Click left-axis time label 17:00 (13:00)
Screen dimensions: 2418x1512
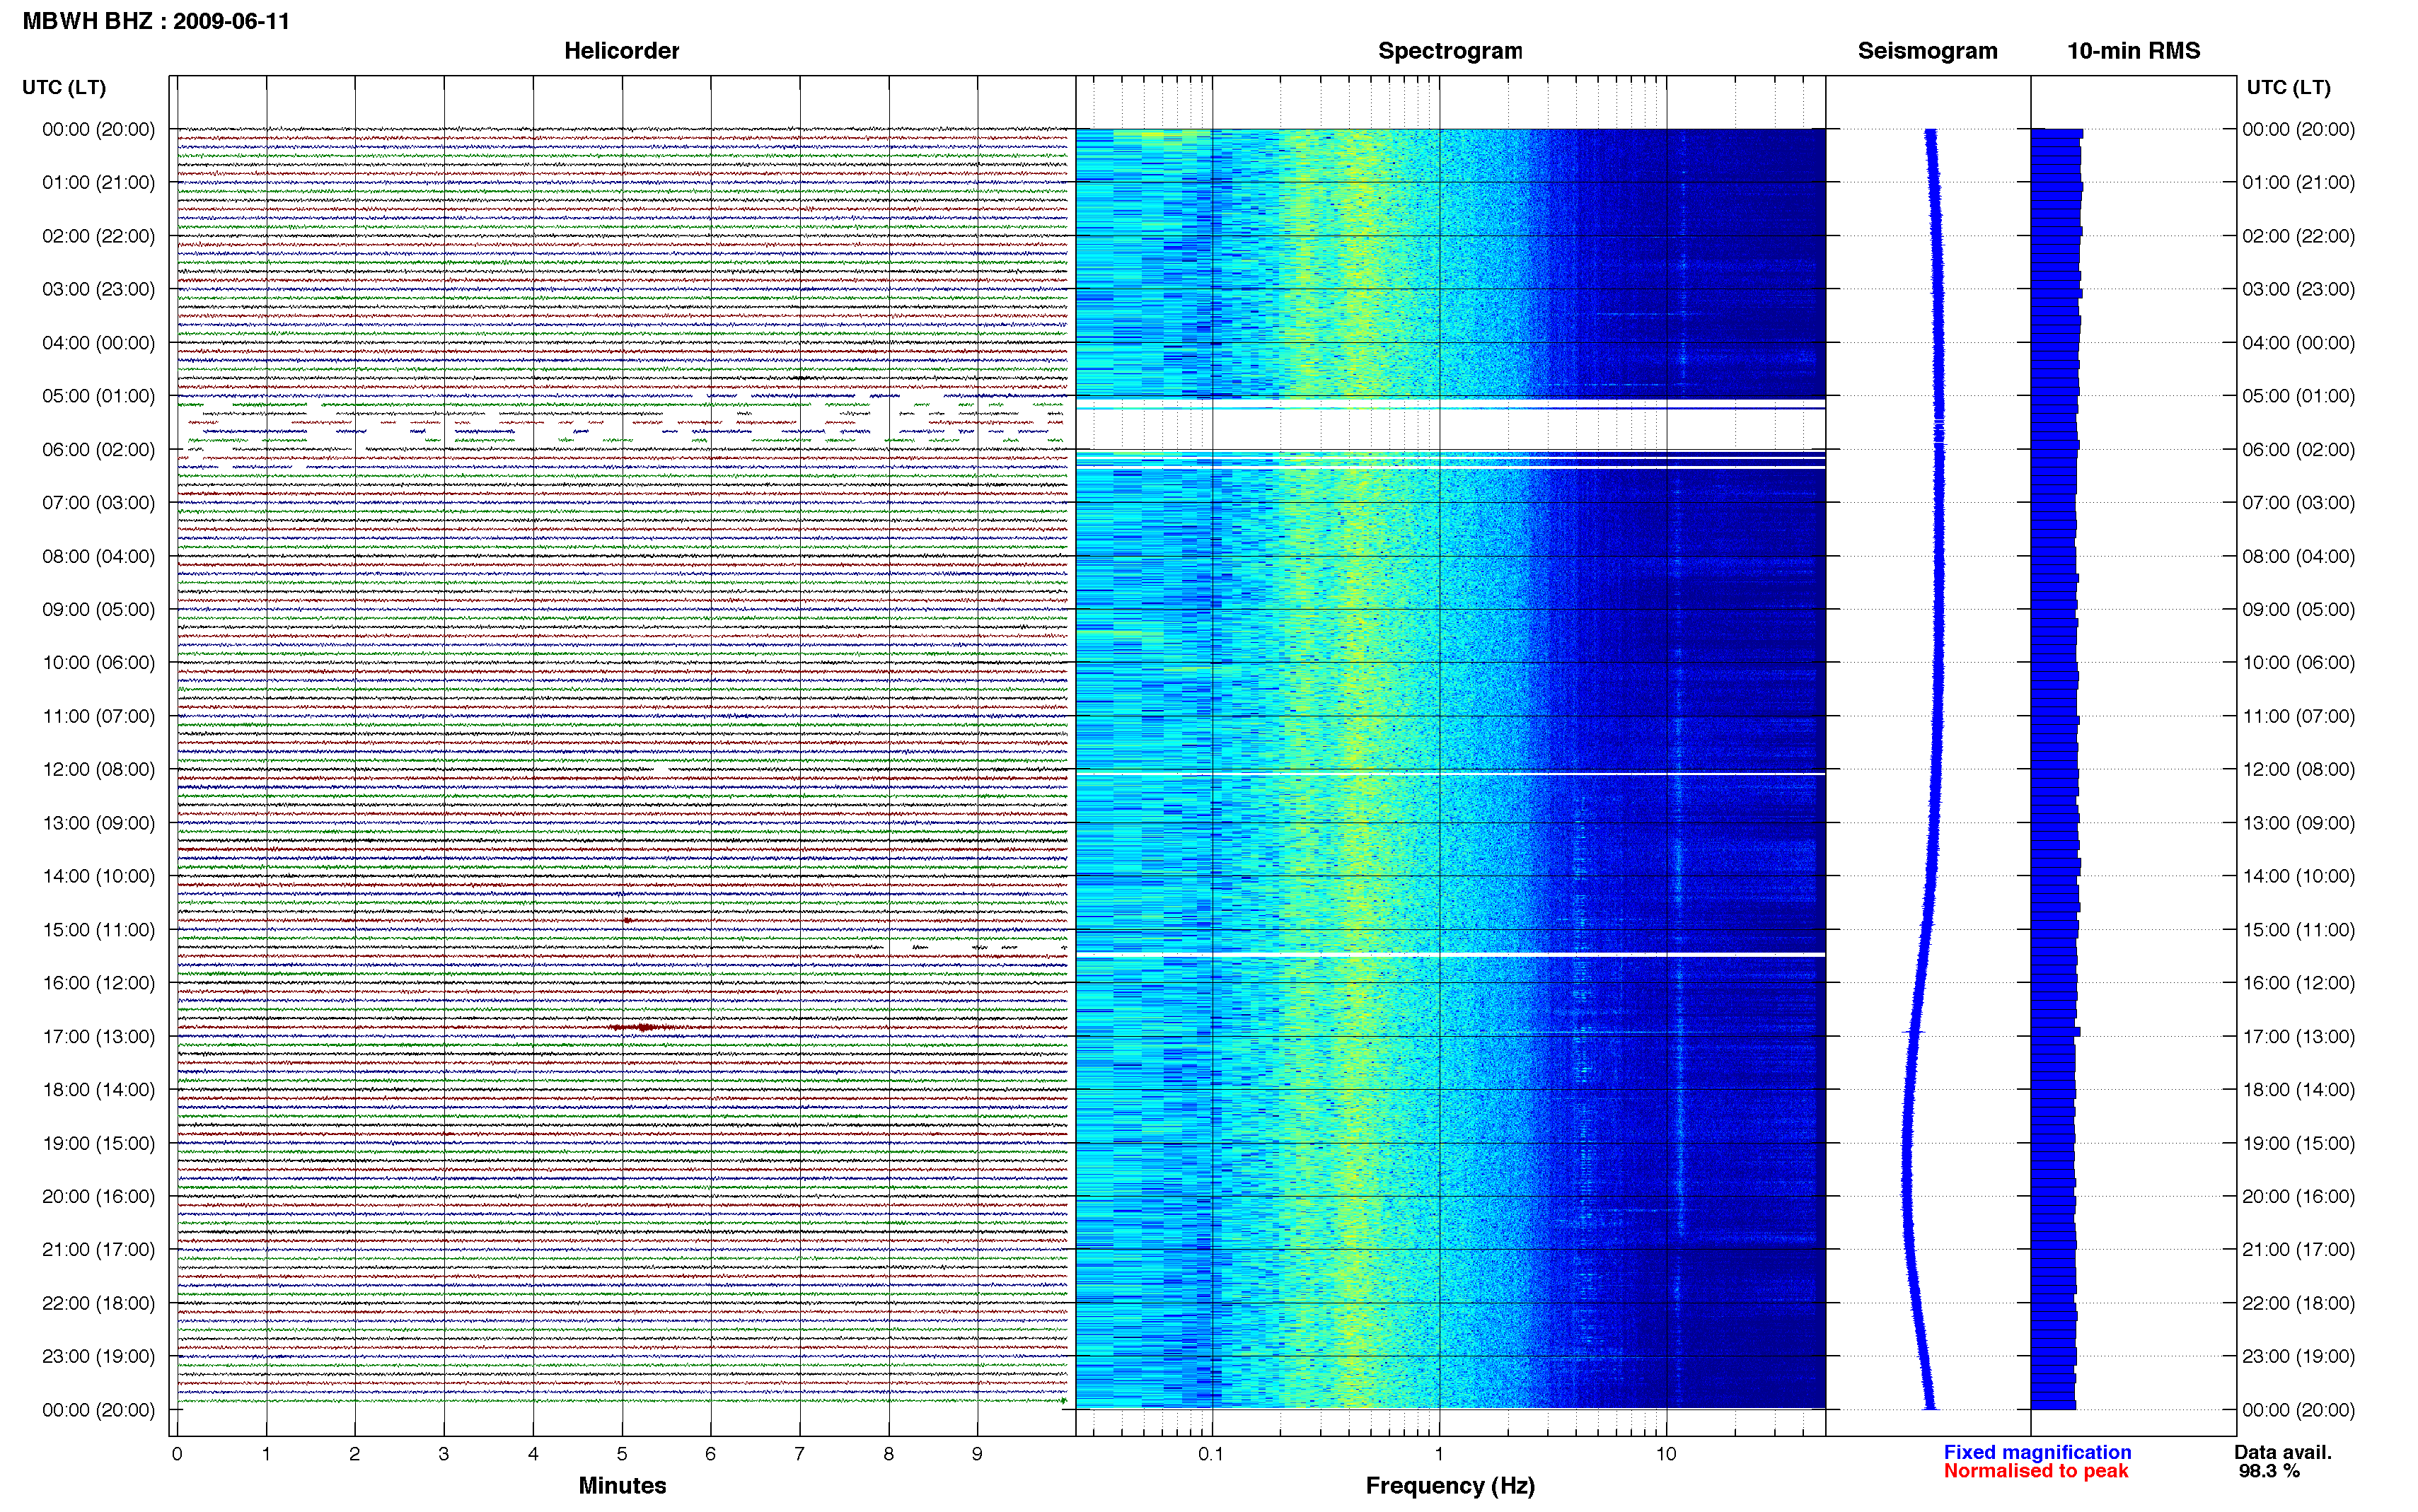pyautogui.click(x=98, y=1037)
